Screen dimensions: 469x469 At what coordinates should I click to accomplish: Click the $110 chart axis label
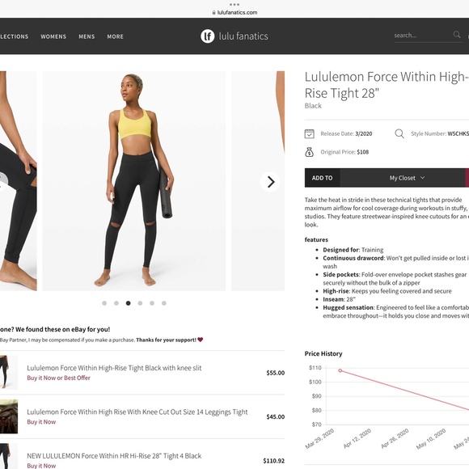click(x=315, y=368)
